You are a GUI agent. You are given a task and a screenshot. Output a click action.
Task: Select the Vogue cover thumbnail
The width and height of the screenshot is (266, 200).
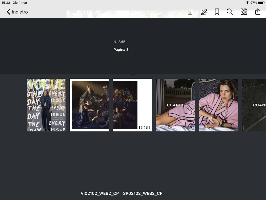tap(46, 105)
